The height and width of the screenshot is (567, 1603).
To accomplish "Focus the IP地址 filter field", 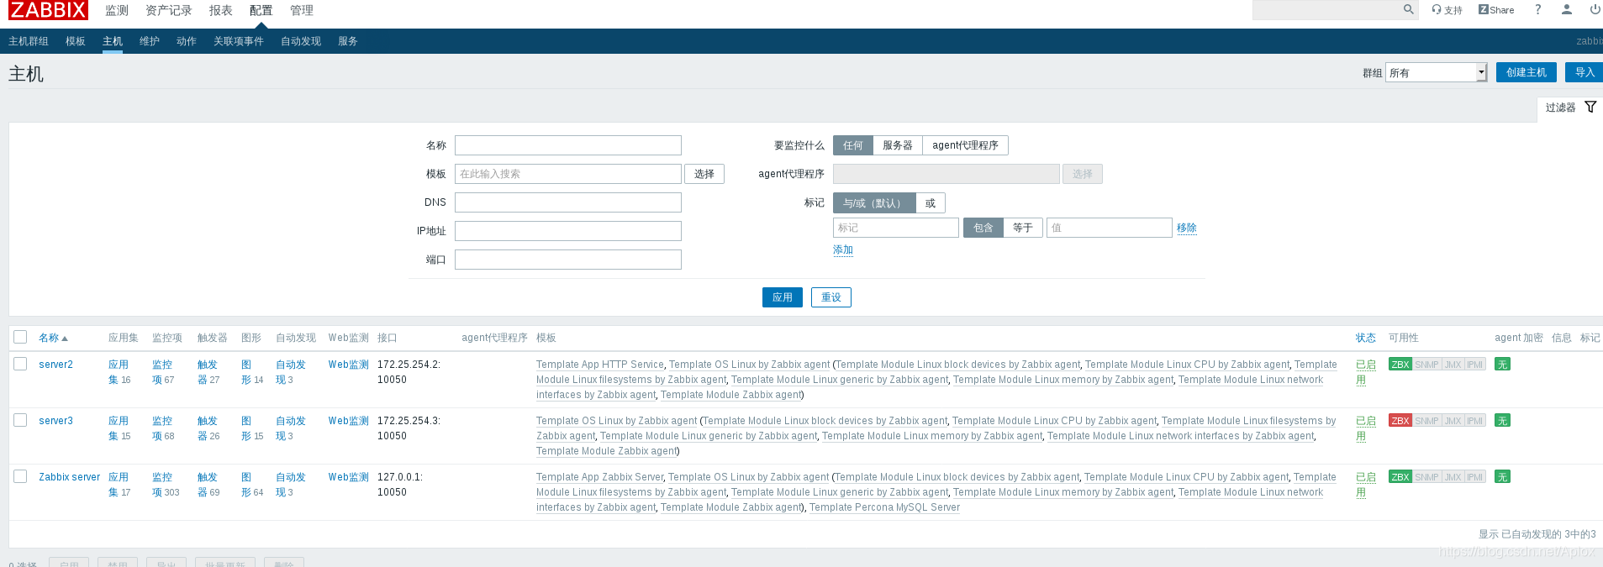I will [568, 231].
